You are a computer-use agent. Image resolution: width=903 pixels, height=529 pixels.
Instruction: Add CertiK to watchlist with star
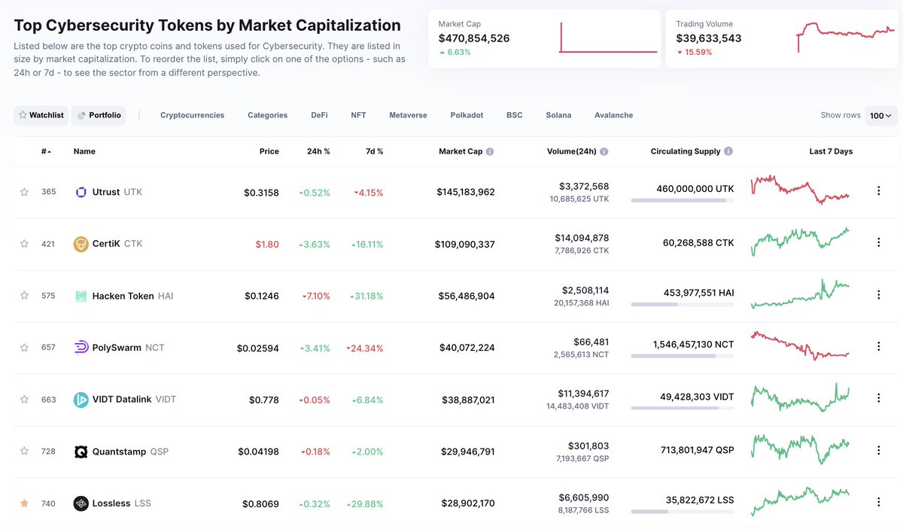coord(24,244)
